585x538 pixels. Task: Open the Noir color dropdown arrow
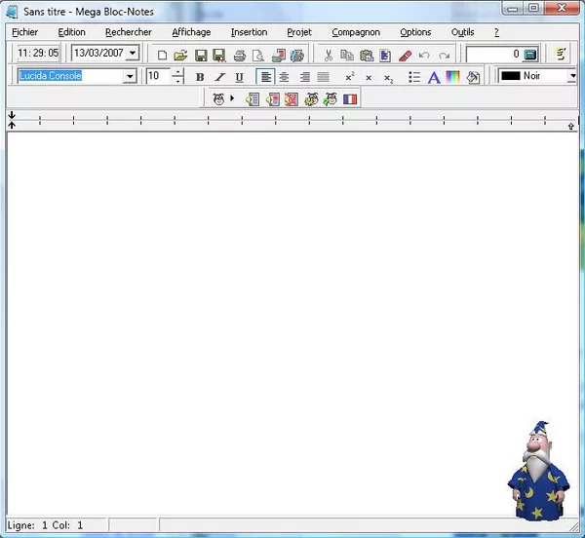point(572,76)
